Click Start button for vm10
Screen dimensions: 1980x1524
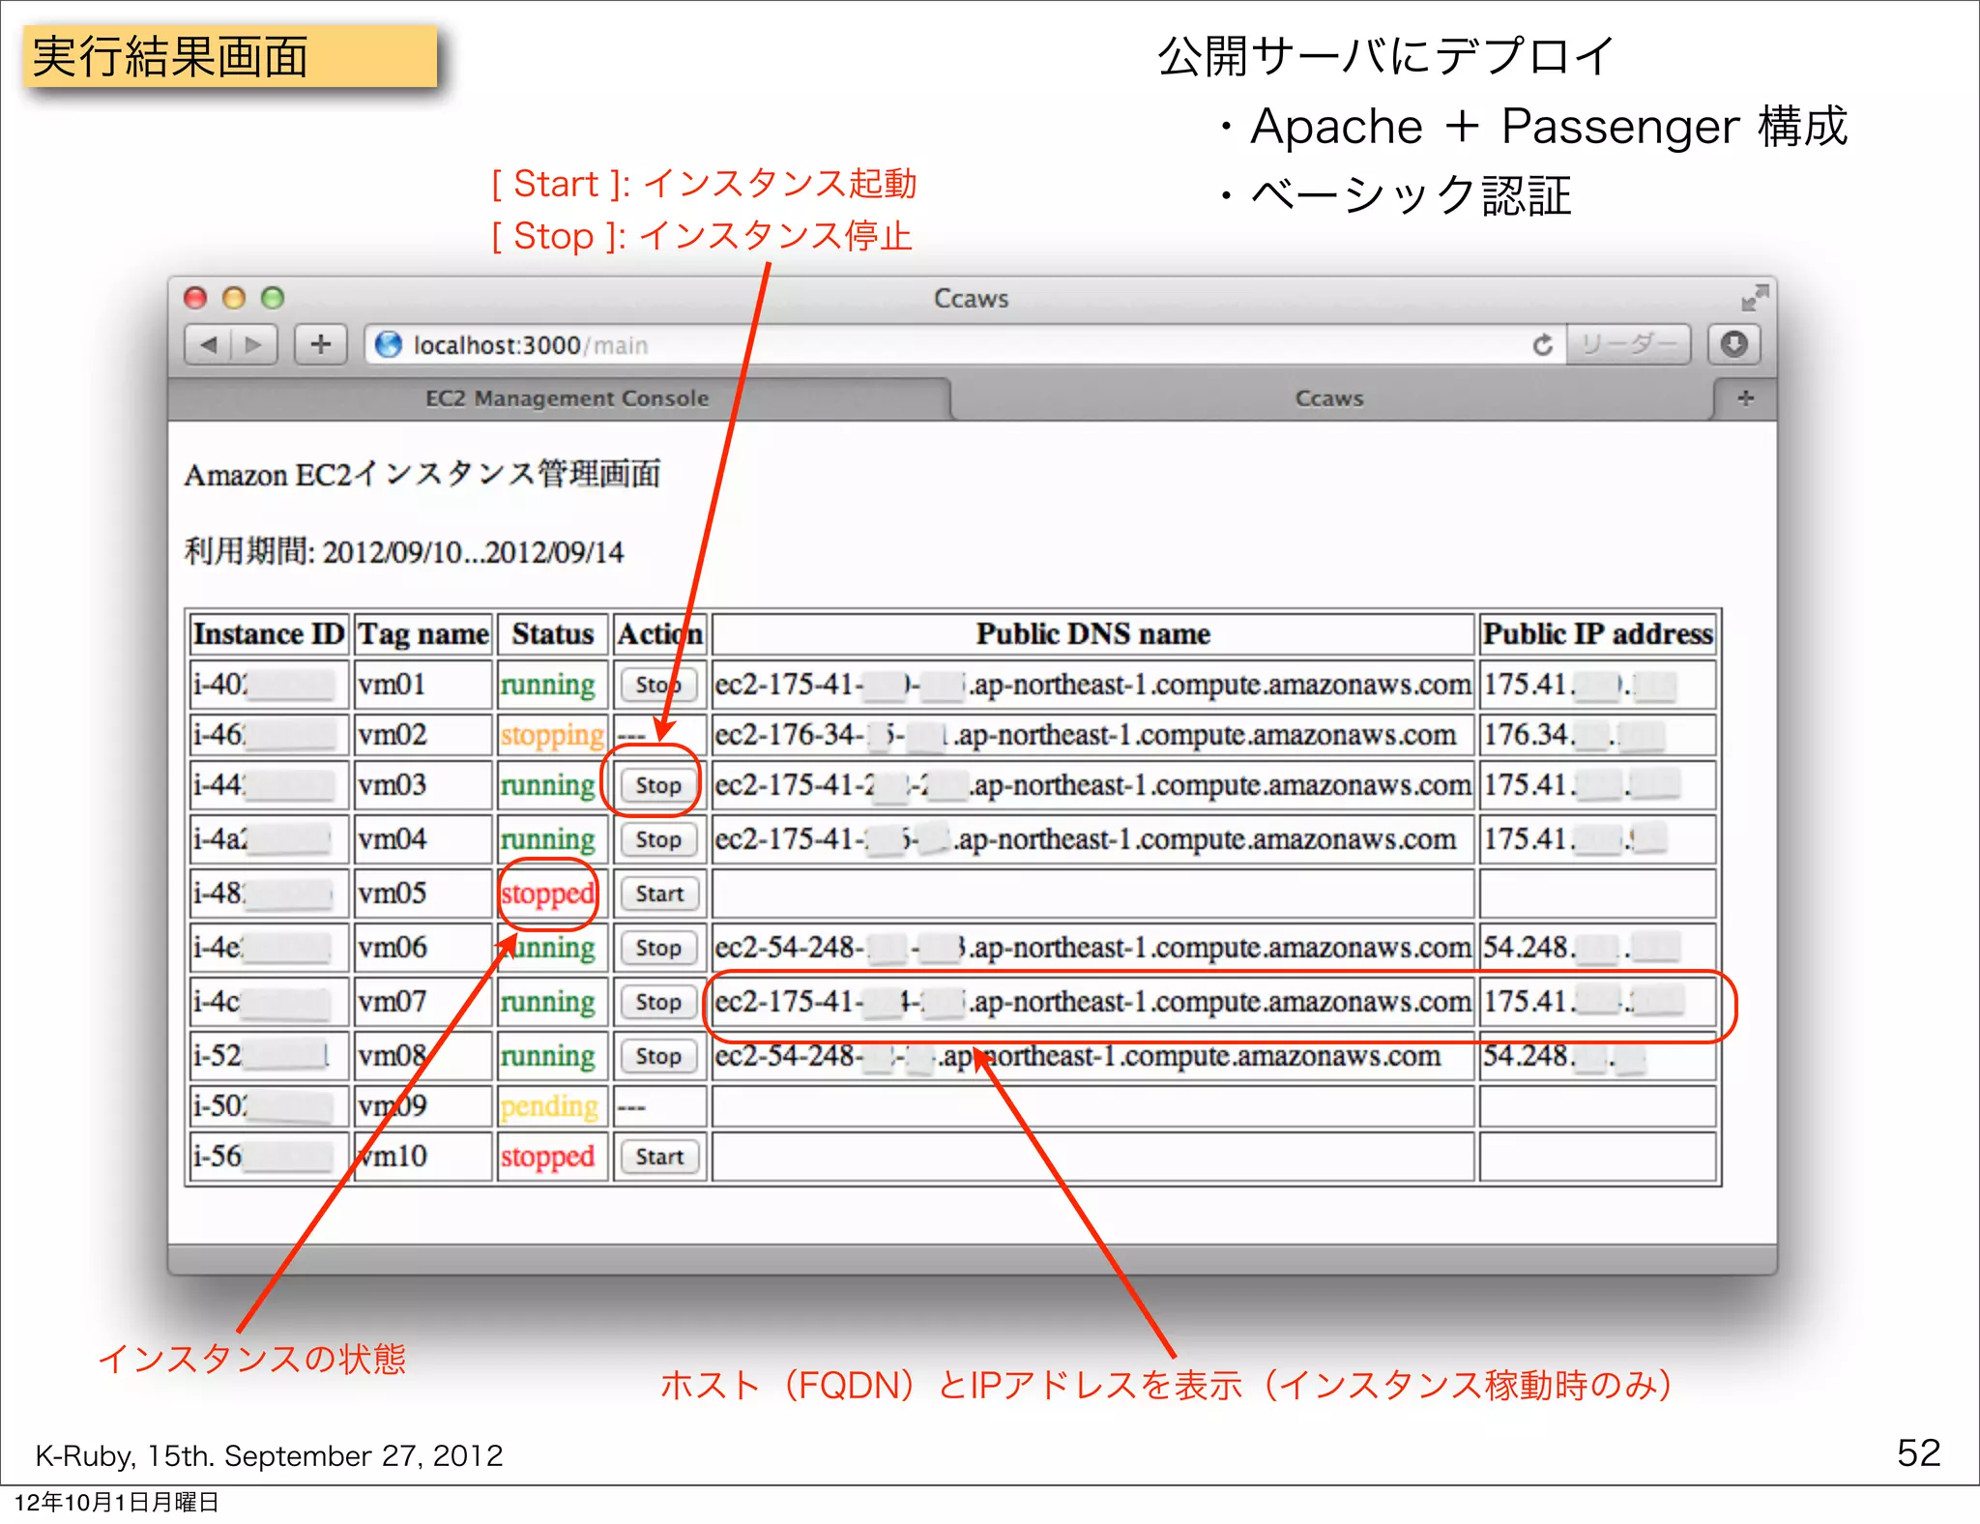point(658,1157)
